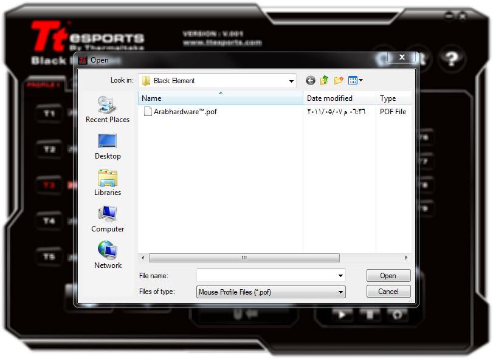Click the help question mark in Tt eSPORTS window

(x=452, y=58)
